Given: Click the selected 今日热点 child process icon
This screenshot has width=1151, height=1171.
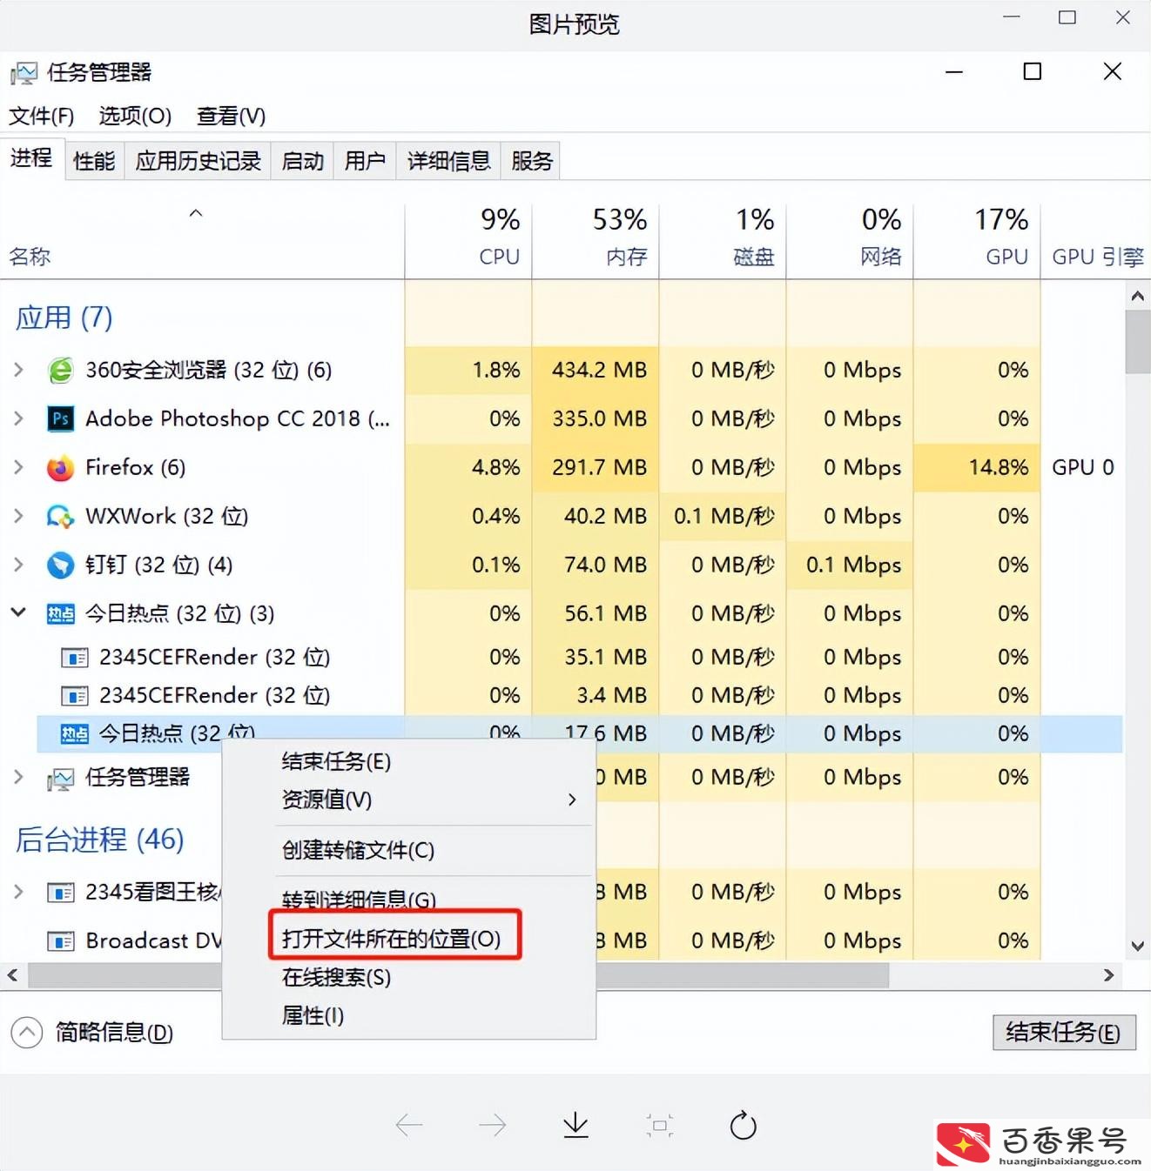Looking at the screenshot, I should click(74, 734).
